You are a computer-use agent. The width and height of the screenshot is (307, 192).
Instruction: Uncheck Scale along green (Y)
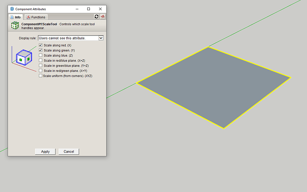coord(40,50)
